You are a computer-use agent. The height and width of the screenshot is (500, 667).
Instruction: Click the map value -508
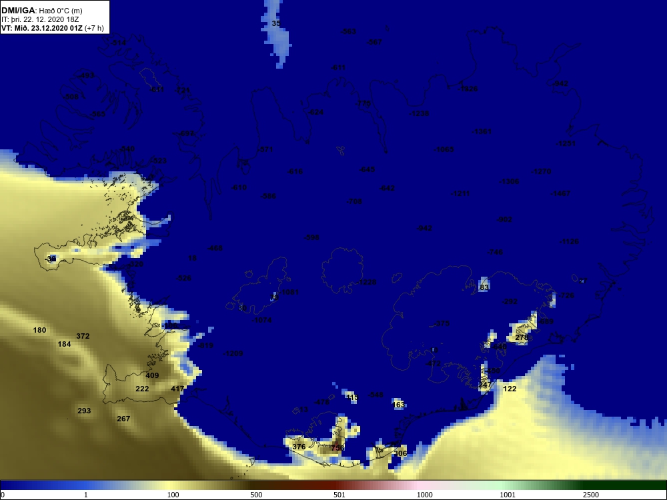71,97
